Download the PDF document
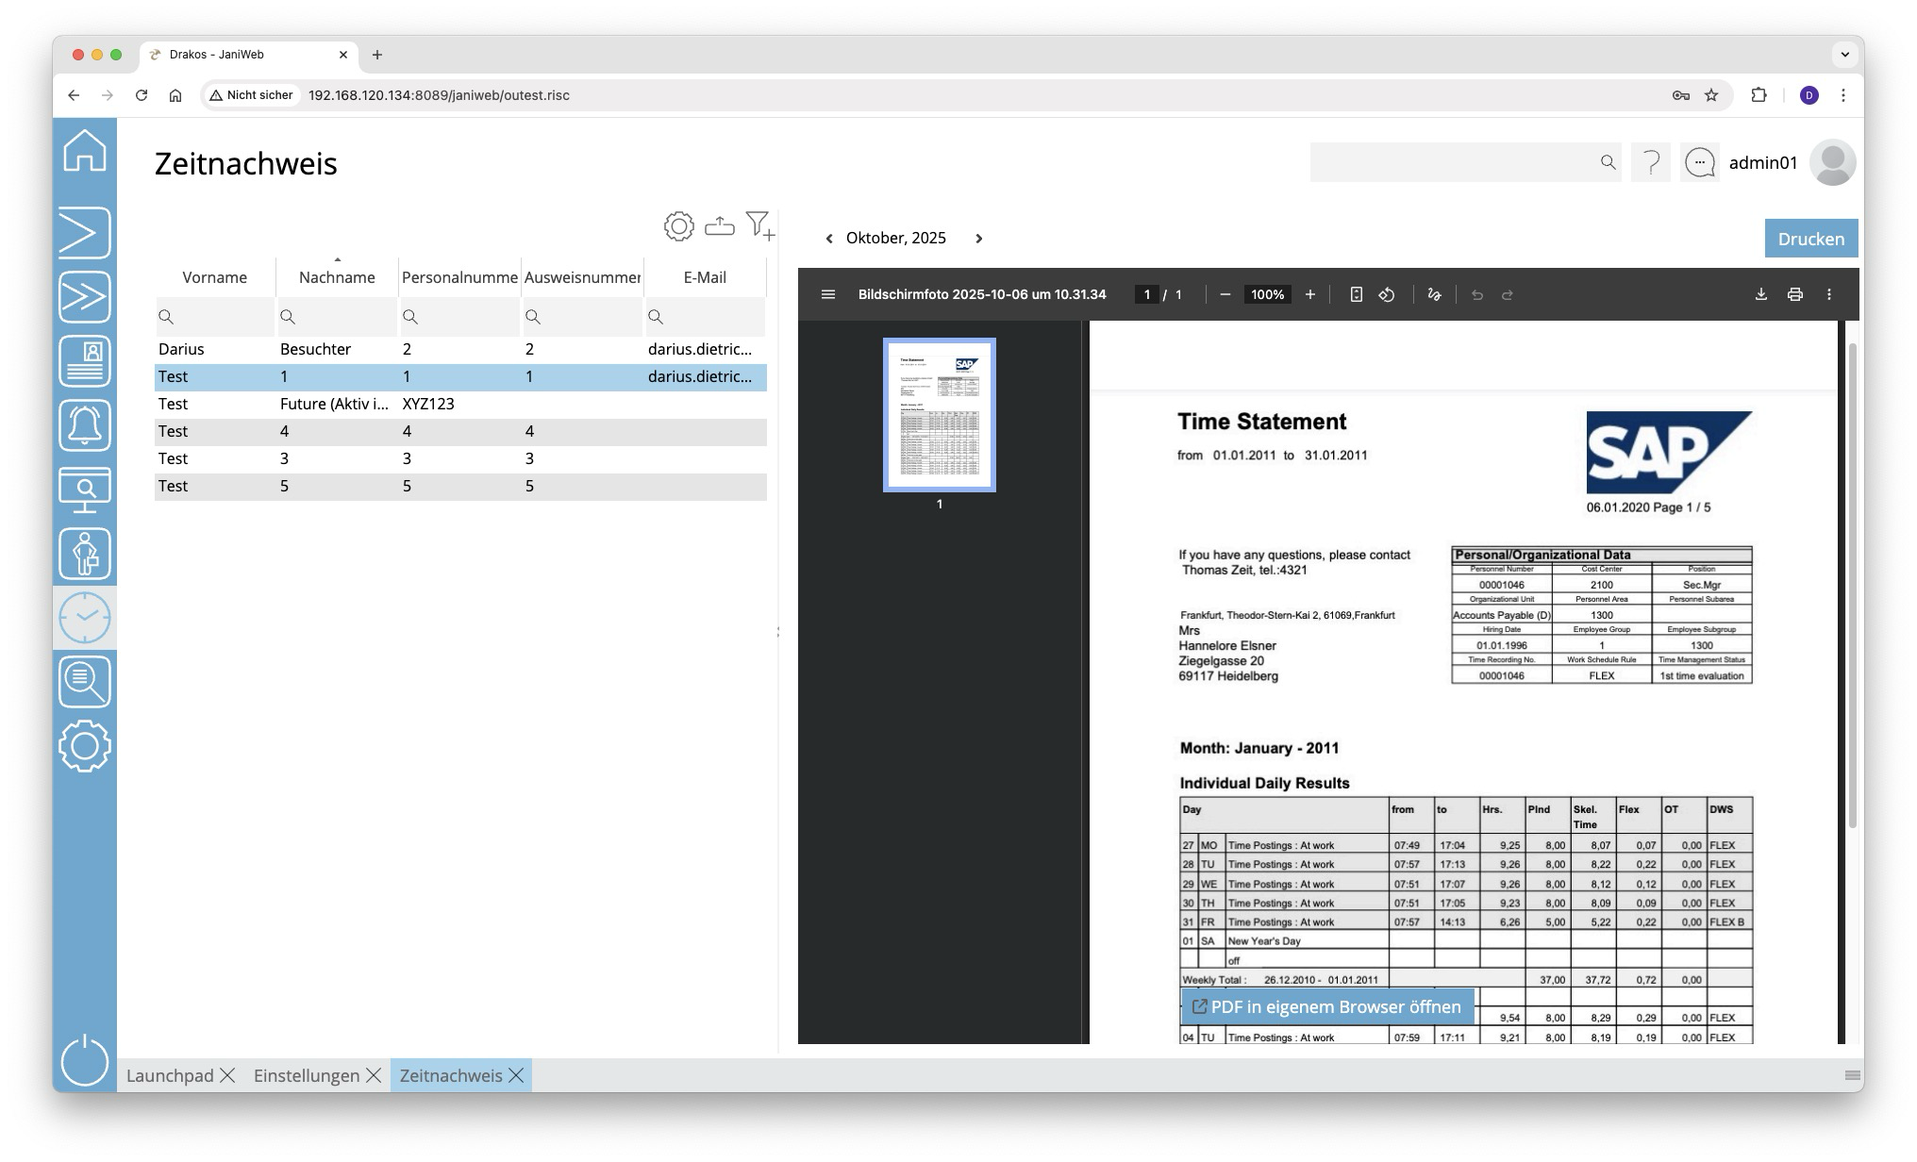The height and width of the screenshot is (1162, 1917). [x=1760, y=295]
